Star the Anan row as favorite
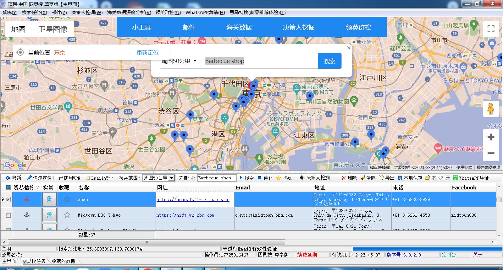This screenshot has height=270, width=503. coord(67,199)
